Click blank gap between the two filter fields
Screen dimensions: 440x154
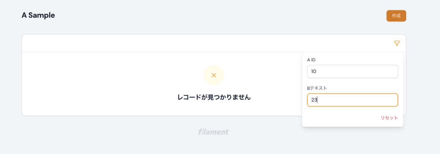352,82
